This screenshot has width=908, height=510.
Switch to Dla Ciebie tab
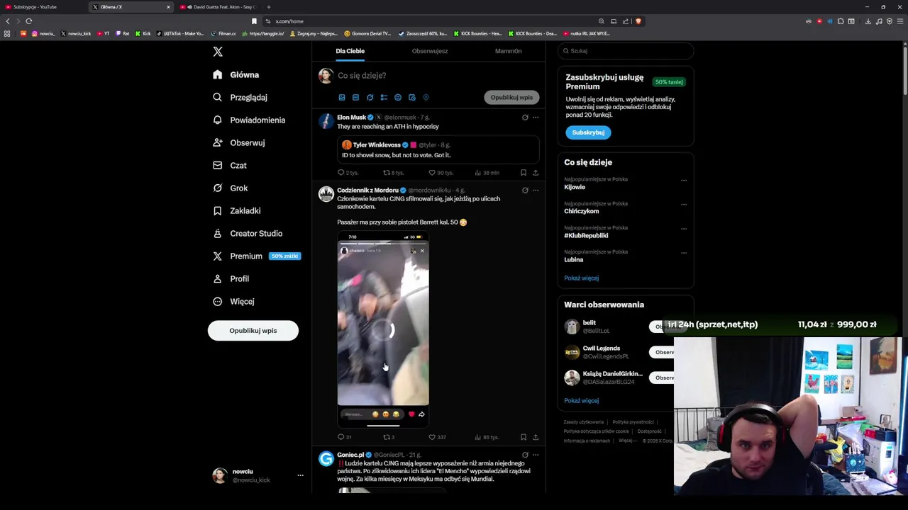click(x=350, y=51)
